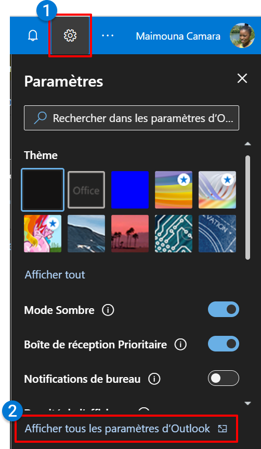The height and width of the screenshot is (449, 261).
Task: Click the info icon beside Mode Sombre
Action: [108, 310]
